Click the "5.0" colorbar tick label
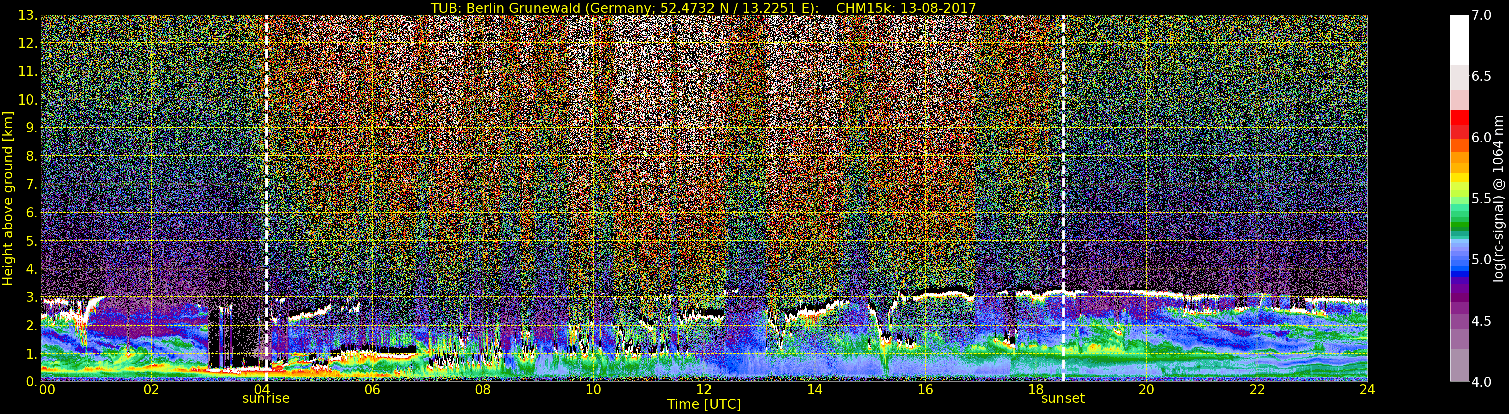Image resolution: width=1509 pixels, height=414 pixels. point(1482,259)
